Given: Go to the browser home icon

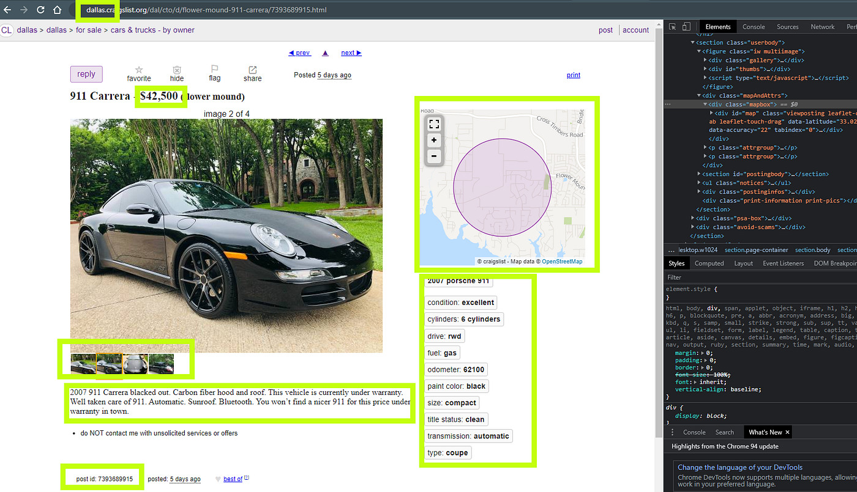Looking at the screenshot, I should [x=57, y=10].
